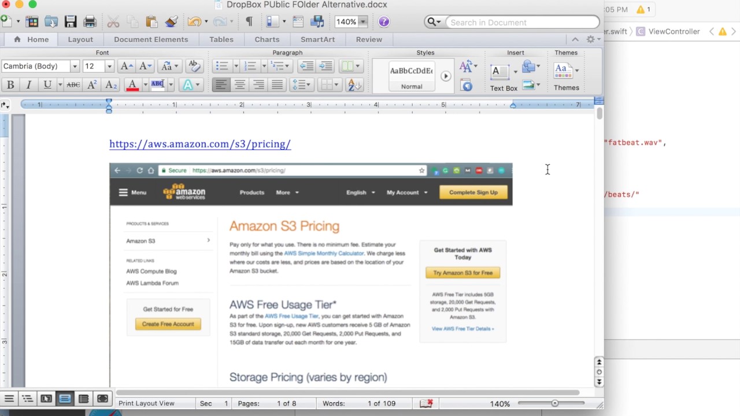Switch to the Review tab
The height and width of the screenshot is (416, 740).
(369, 39)
